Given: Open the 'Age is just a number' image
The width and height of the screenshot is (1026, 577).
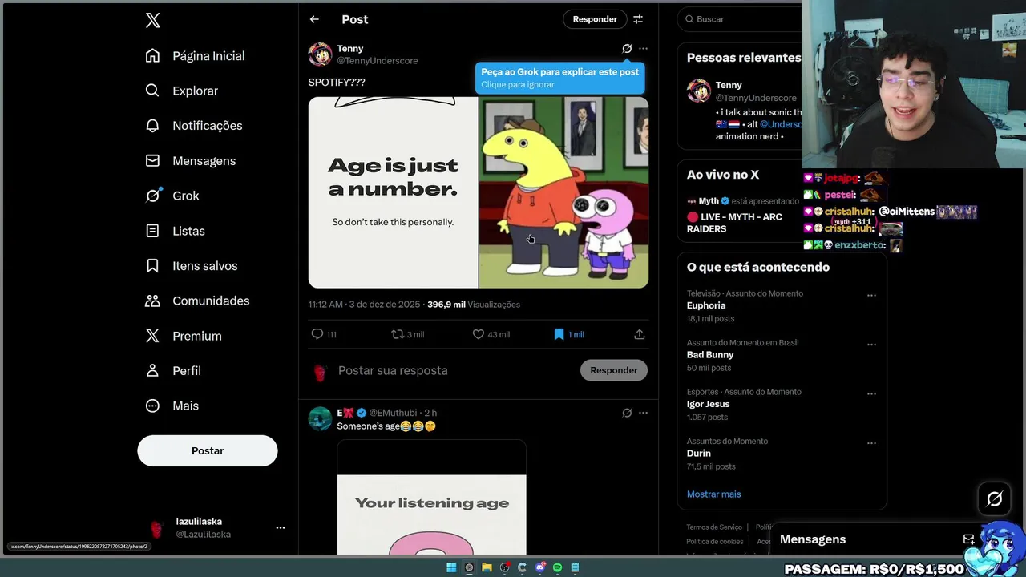Looking at the screenshot, I should (x=393, y=192).
